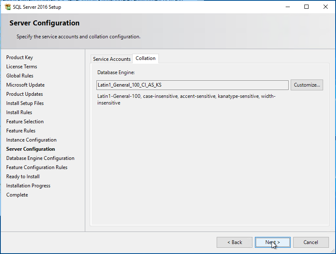The width and height of the screenshot is (336, 254).
Task: Go back with the Back button
Action: pyautogui.click(x=235, y=242)
